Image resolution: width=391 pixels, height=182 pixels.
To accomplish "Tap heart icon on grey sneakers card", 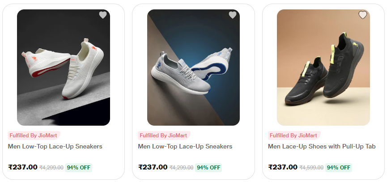I will coord(233,15).
